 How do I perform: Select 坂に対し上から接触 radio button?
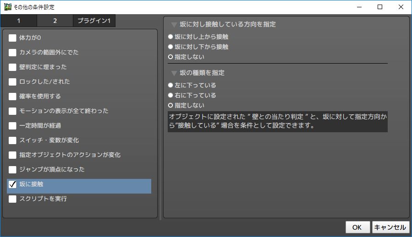click(x=170, y=37)
